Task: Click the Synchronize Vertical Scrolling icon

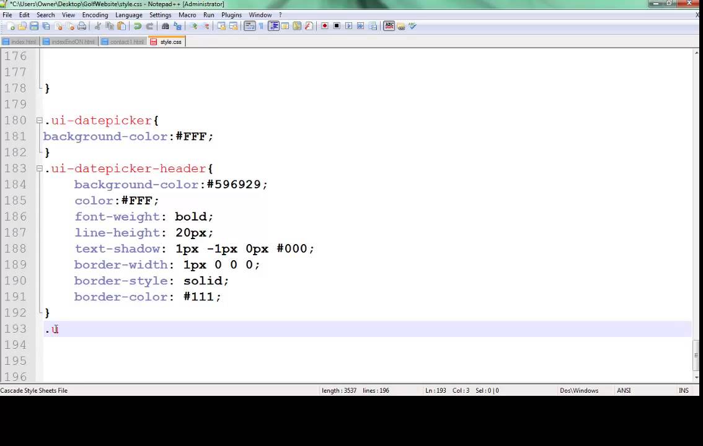Action: point(221,27)
